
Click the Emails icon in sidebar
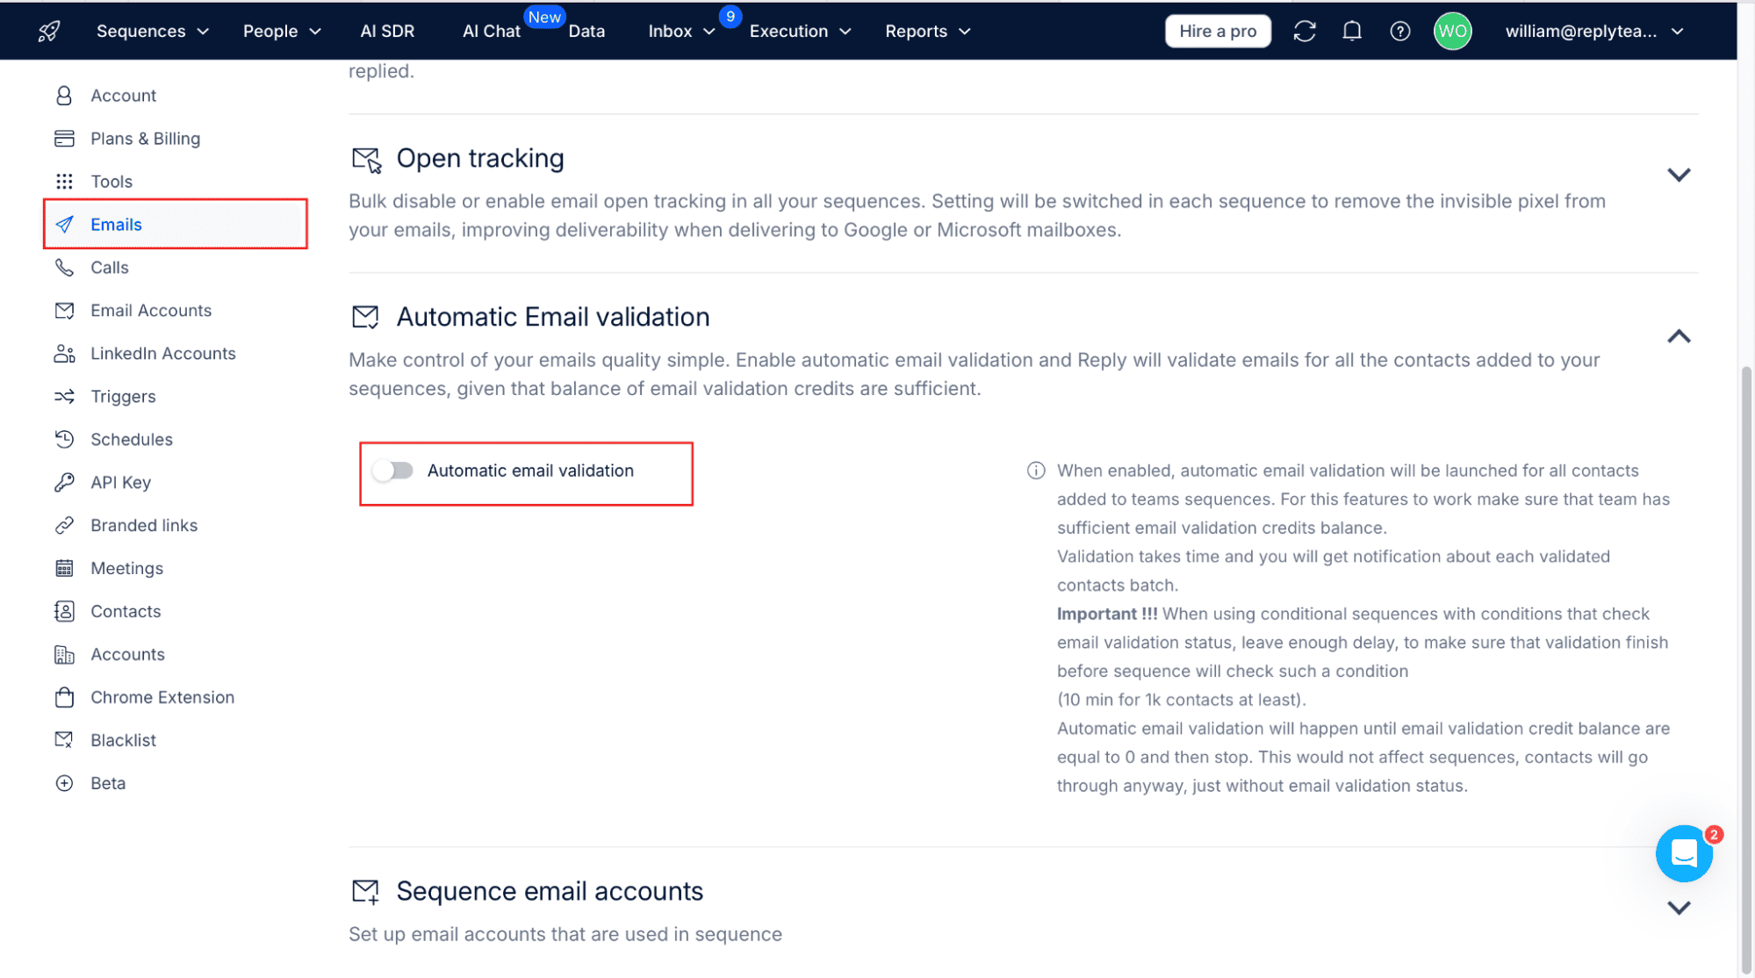[66, 224]
